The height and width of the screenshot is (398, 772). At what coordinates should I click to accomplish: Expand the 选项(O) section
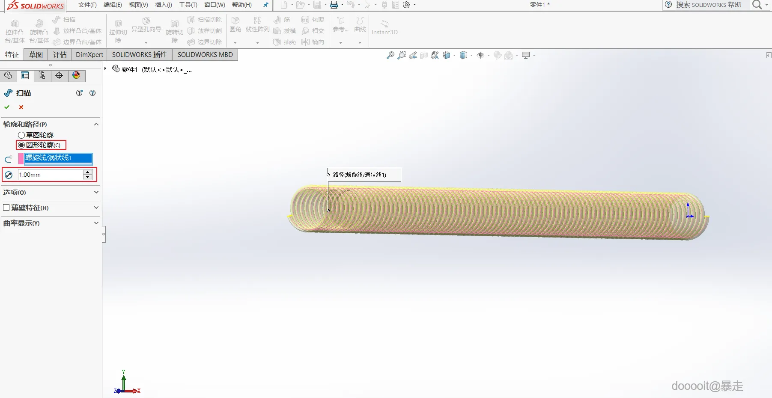[96, 192]
